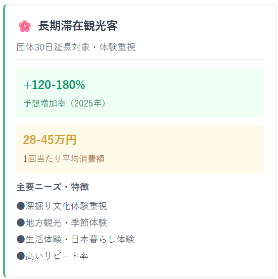Click the +120-180% growth figure
Image resolution: width=278 pixels, height=279 pixels.
pyautogui.click(x=54, y=85)
